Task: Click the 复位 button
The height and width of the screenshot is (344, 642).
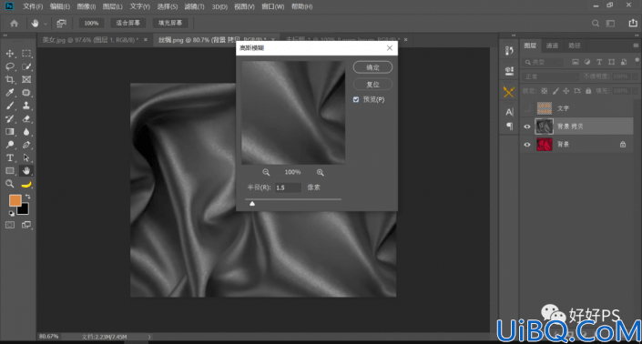Action: [x=372, y=85]
